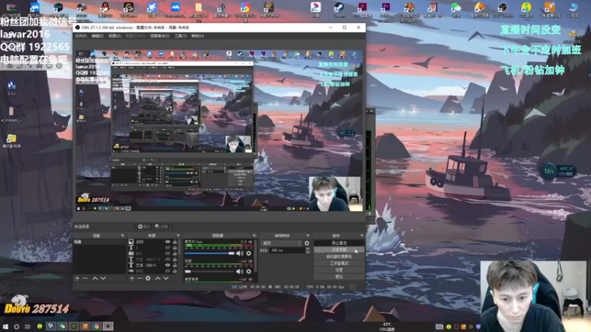Screen dimensions: 591x332
Task: Open the scene transition type dropdown
Action: coord(282,243)
